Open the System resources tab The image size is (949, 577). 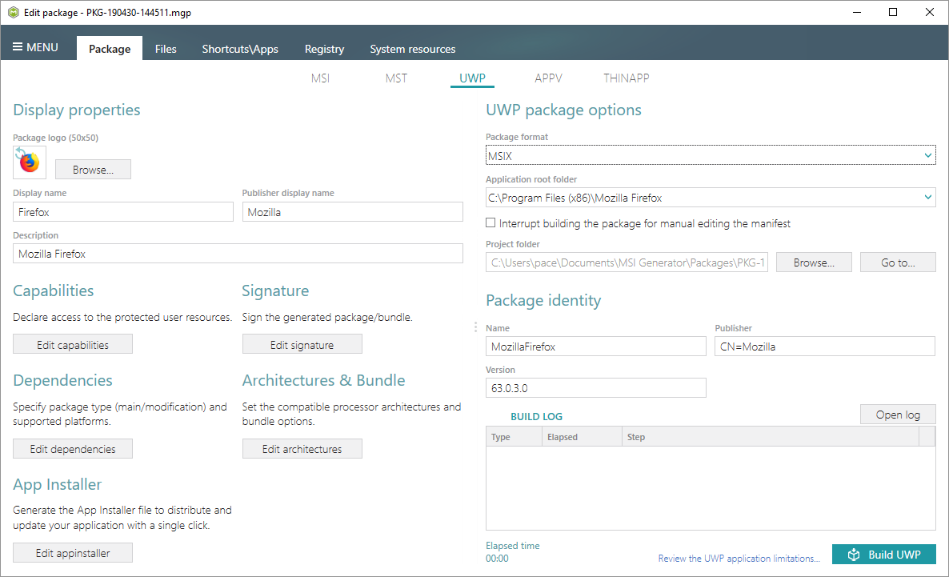tap(413, 49)
